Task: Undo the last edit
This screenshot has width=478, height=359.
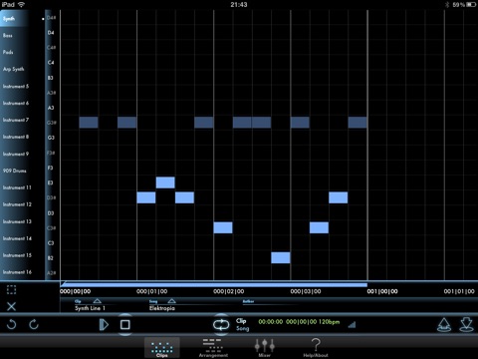Action: pyautogui.click(x=11, y=324)
